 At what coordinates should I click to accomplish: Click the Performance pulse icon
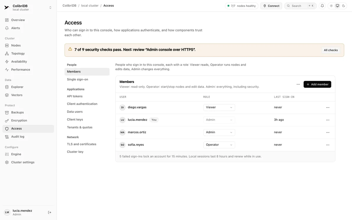7,70
